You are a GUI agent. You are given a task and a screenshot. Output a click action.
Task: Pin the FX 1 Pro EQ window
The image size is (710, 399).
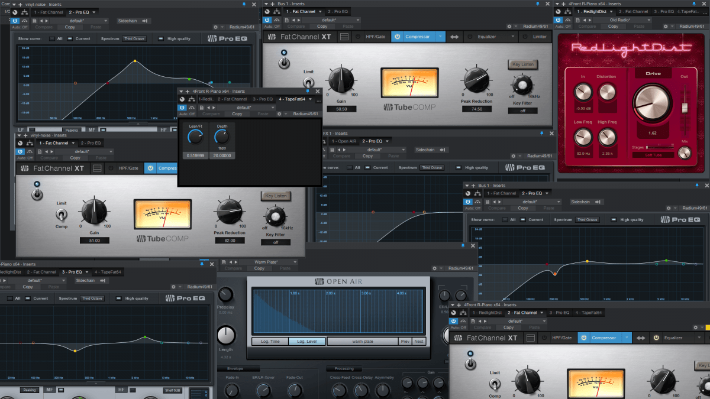(x=540, y=134)
